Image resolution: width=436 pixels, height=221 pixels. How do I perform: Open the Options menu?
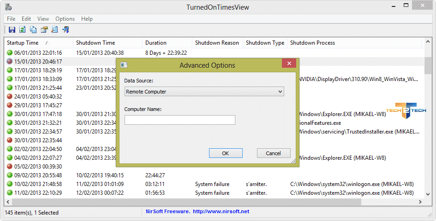65,19
